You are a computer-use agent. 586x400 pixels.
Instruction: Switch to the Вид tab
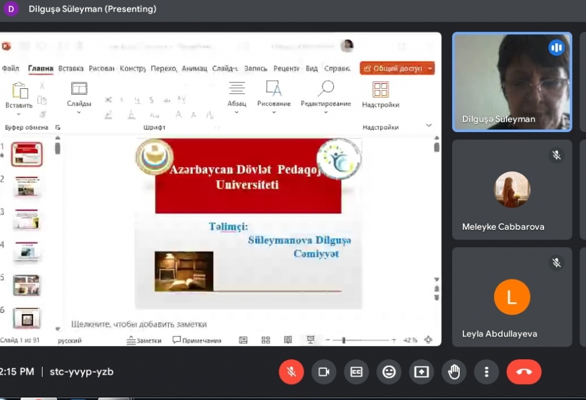pyautogui.click(x=311, y=69)
